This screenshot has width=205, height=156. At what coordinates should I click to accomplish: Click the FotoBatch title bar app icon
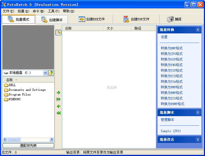[x=4, y=4]
